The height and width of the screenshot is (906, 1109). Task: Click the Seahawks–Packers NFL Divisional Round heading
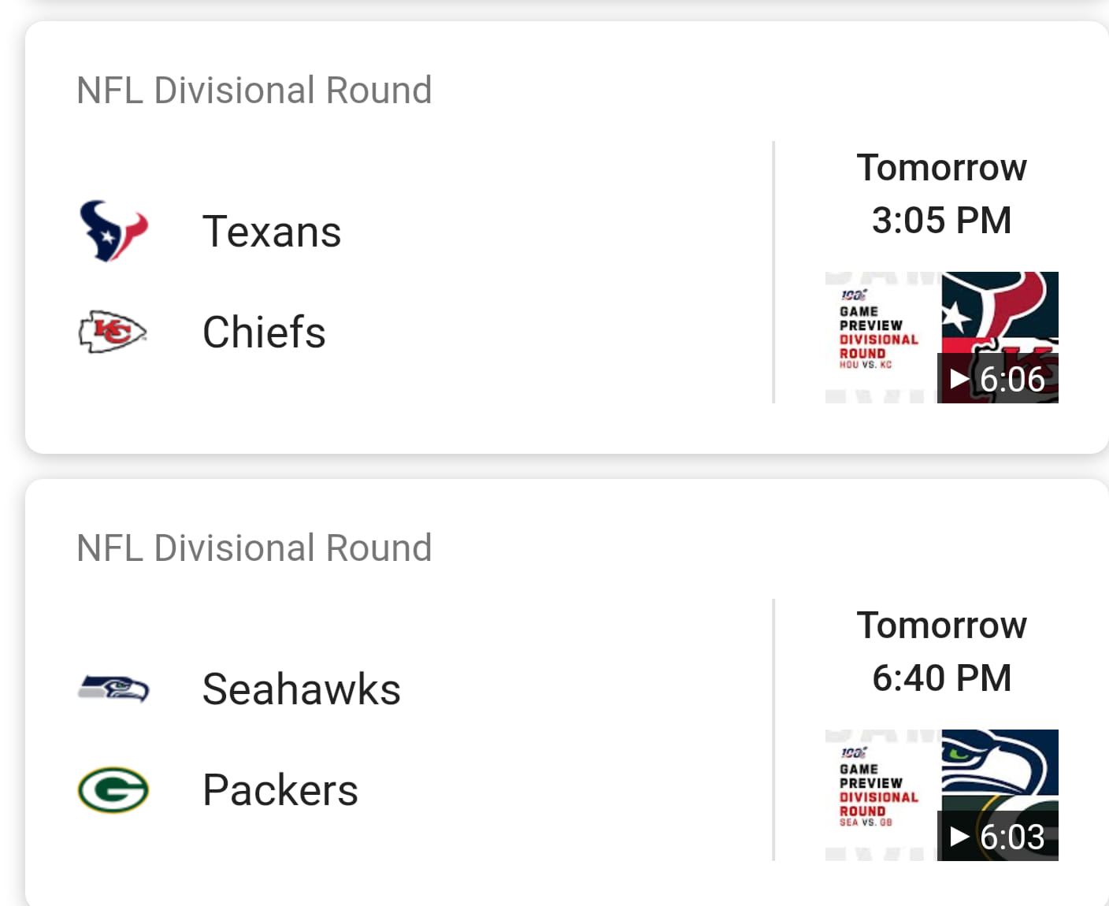(254, 548)
